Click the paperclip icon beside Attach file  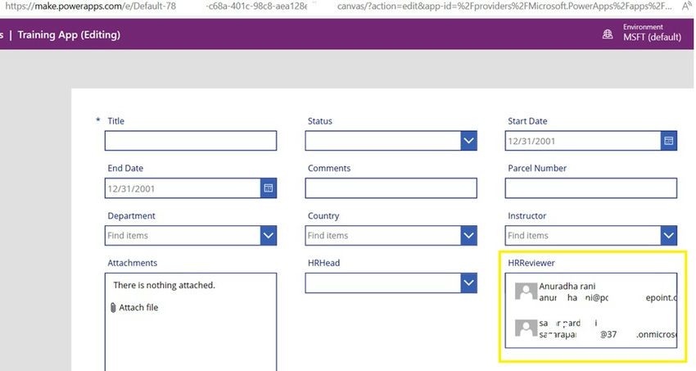tap(113, 307)
